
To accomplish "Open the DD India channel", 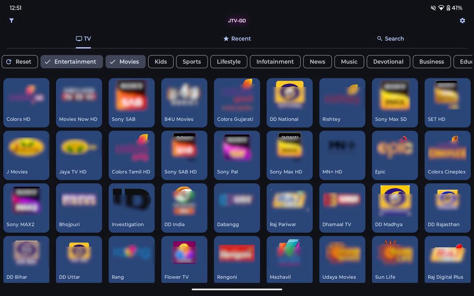I will 184,208.
